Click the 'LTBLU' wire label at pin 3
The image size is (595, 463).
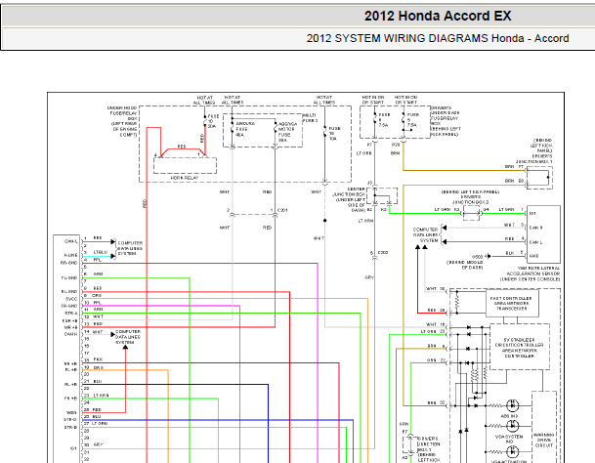click(x=101, y=252)
